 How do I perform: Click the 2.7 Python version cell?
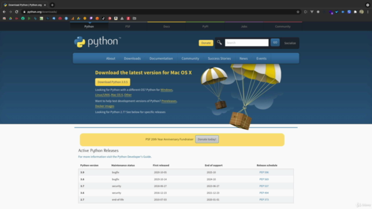tap(83, 200)
